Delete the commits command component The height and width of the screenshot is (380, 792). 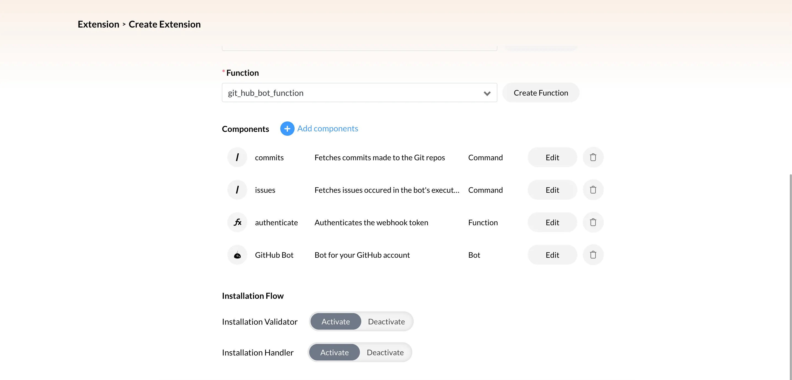coord(593,157)
